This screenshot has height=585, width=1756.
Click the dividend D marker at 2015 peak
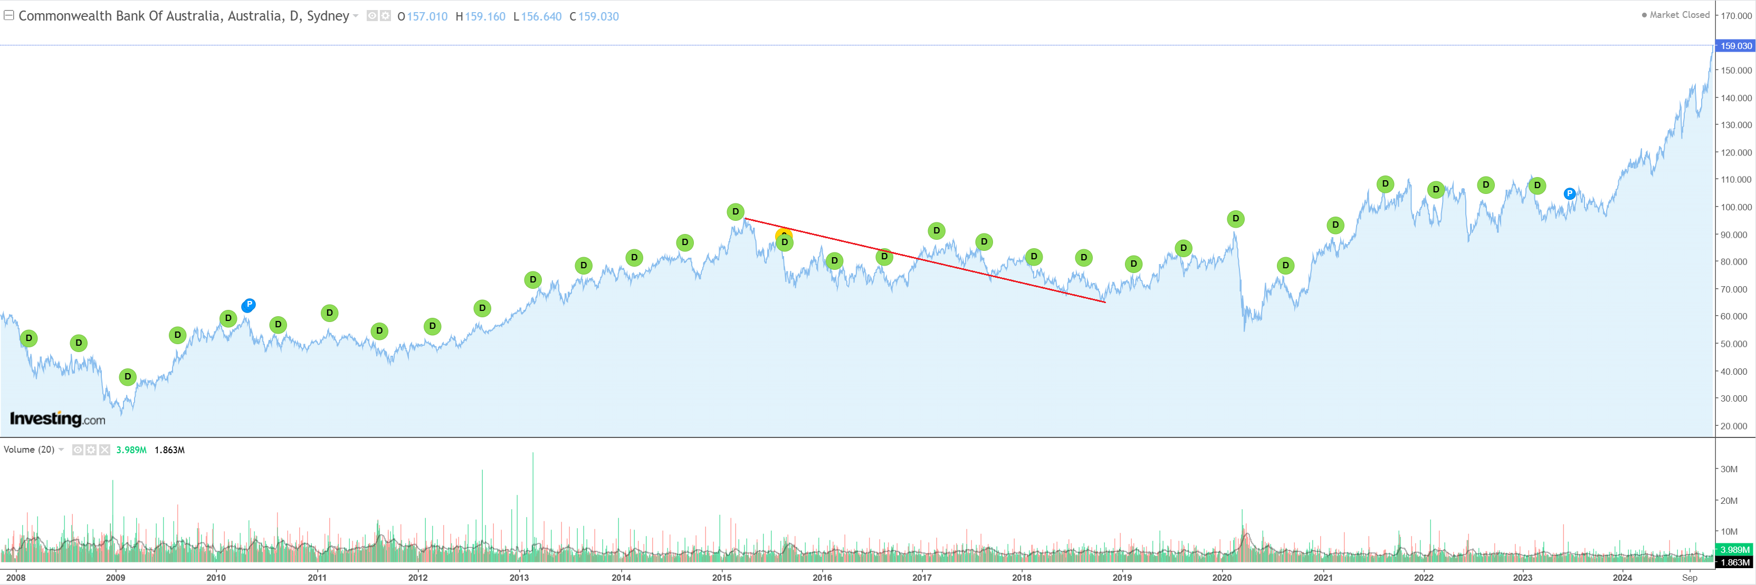click(x=735, y=212)
